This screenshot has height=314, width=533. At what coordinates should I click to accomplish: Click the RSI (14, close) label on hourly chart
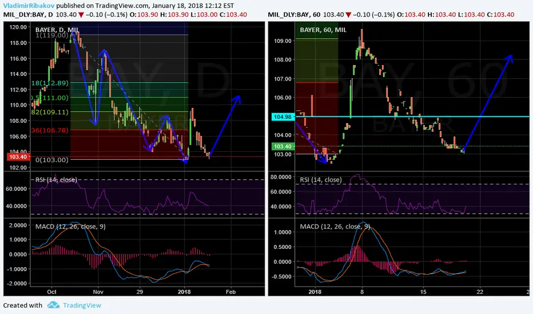click(x=321, y=180)
